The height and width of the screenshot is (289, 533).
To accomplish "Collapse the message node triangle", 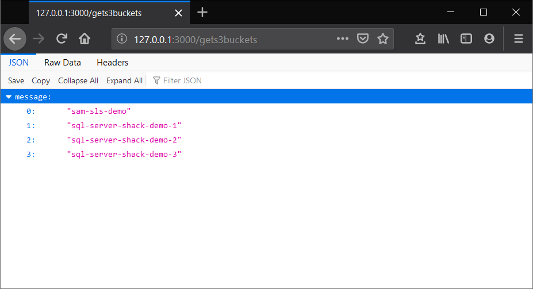I will [9, 97].
